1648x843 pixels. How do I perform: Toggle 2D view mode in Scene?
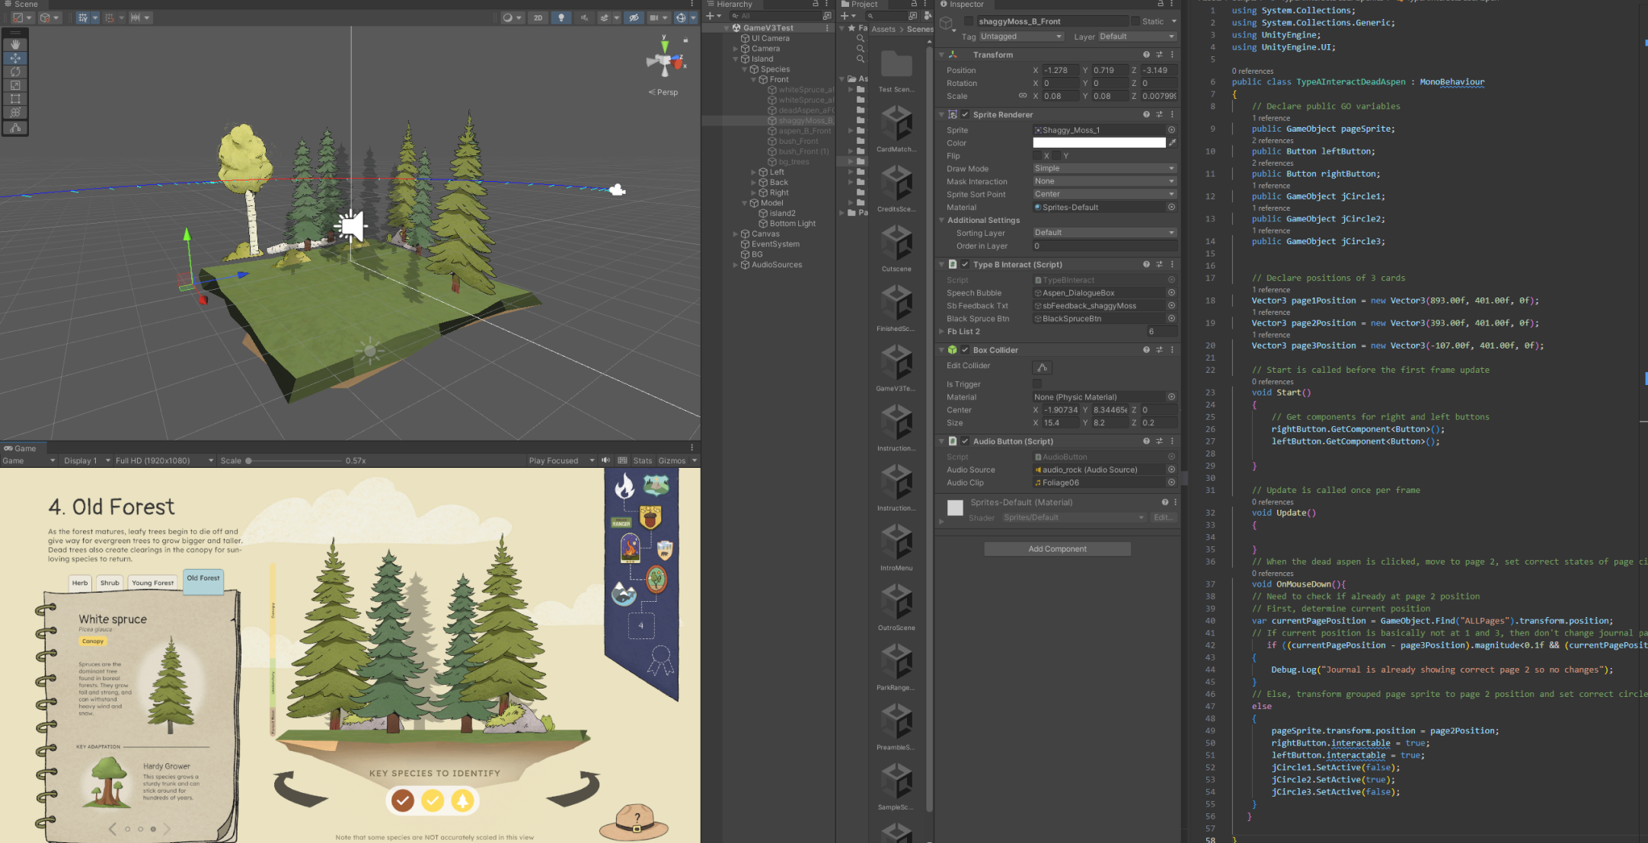pos(538,17)
